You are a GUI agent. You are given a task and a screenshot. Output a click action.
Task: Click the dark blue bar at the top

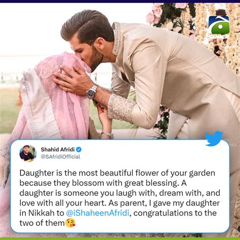click(120, 1)
